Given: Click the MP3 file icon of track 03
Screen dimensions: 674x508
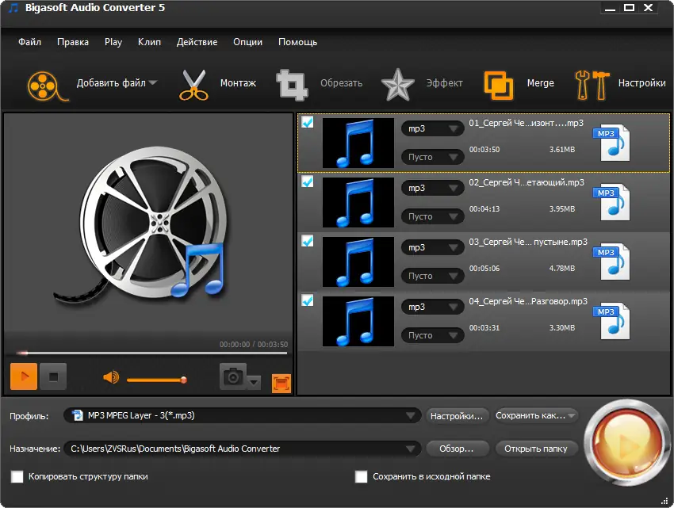Looking at the screenshot, I should pyautogui.click(x=612, y=262).
